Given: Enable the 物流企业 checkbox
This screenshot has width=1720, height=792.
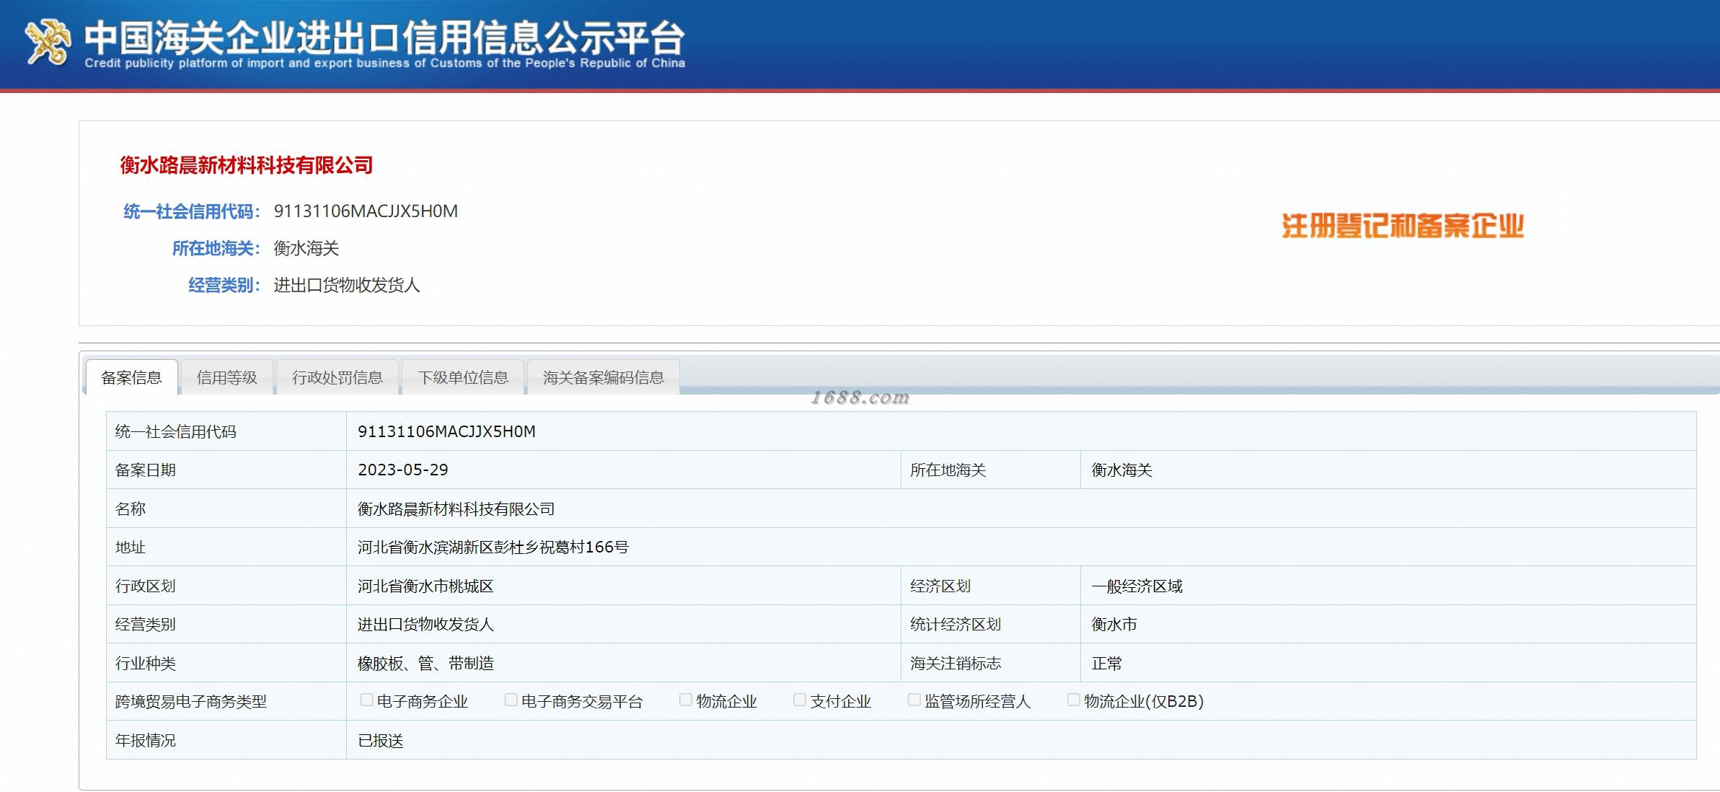Looking at the screenshot, I should tap(686, 700).
